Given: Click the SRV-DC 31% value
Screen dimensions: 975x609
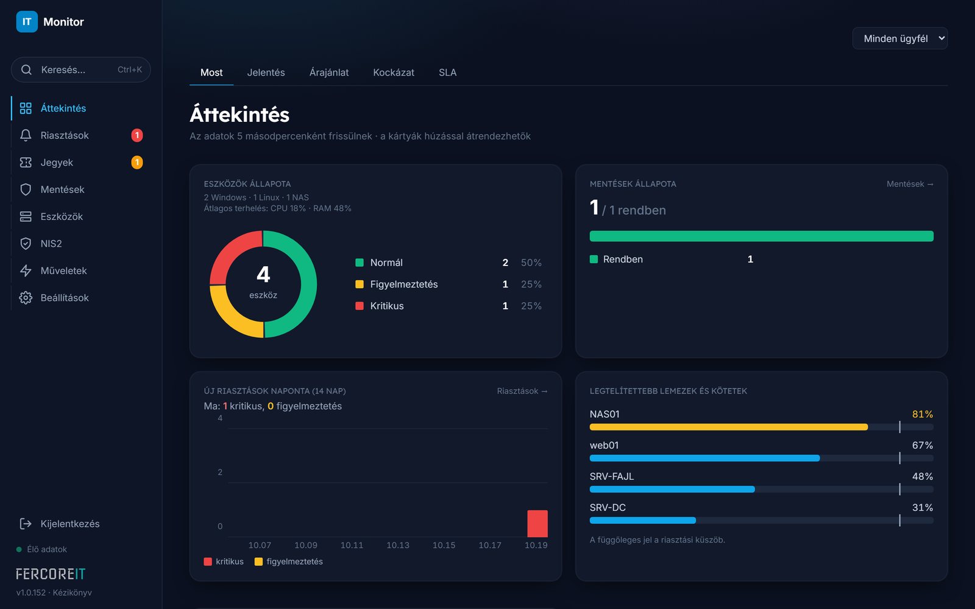Looking at the screenshot, I should (923, 507).
